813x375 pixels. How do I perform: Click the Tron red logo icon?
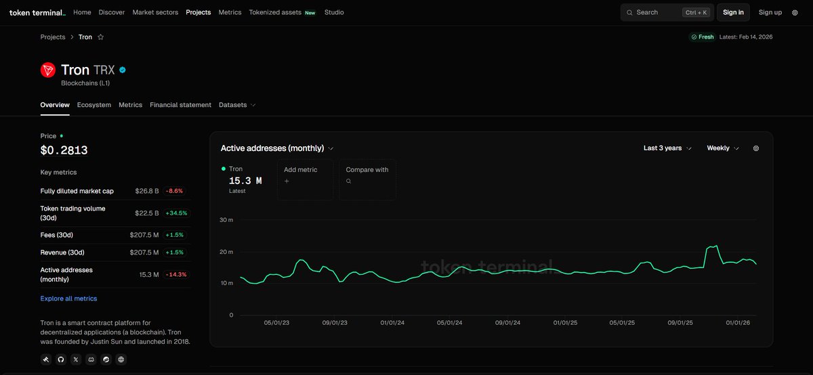48,70
